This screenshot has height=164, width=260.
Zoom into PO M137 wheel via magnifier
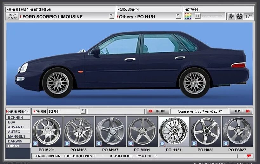click(99, 143)
